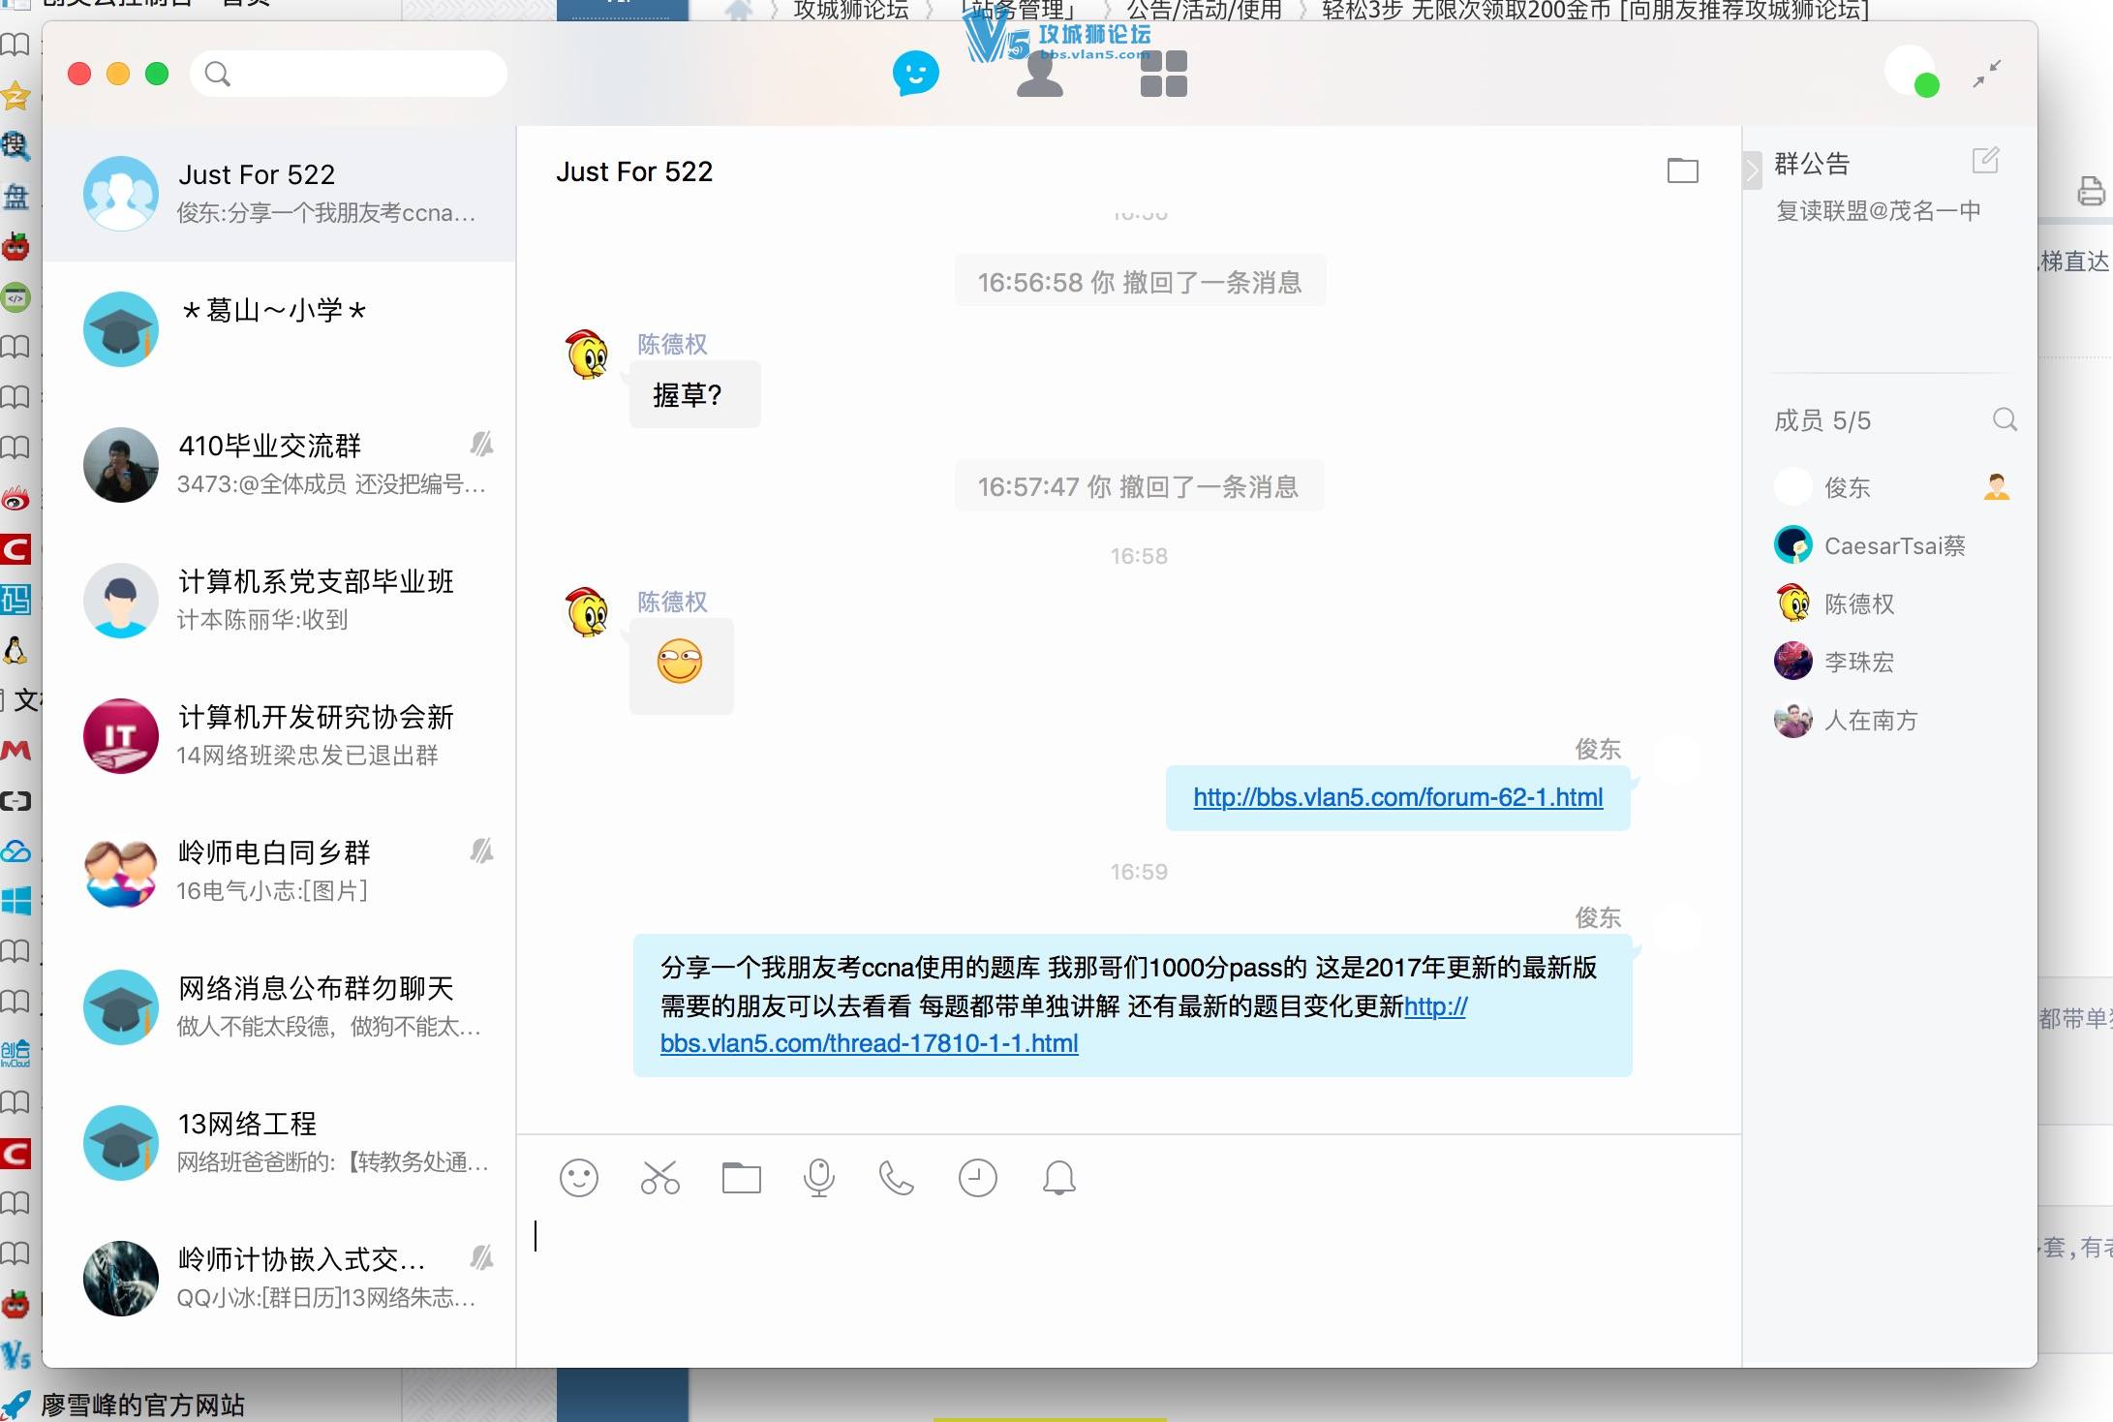Open the thread-17810 link in message
The height and width of the screenshot is (1422, 2113).
pos(869,1043)
